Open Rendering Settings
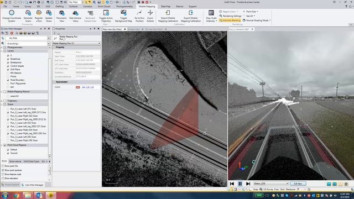Viewport: 354px width, 199px height. [230, 16]
